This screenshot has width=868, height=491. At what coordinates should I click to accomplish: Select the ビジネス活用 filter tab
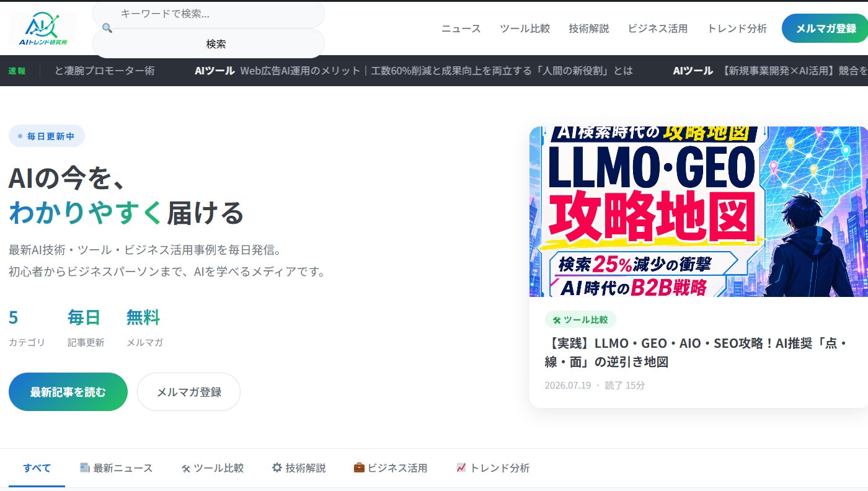(x=391, y=468)
